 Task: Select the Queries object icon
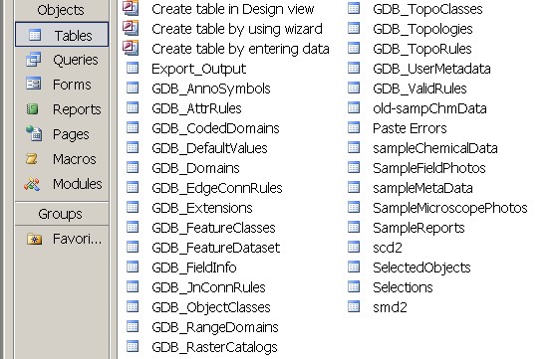34,60
